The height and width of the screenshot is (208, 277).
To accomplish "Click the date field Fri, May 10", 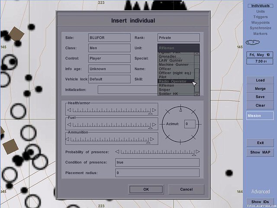I will [260, 55].
